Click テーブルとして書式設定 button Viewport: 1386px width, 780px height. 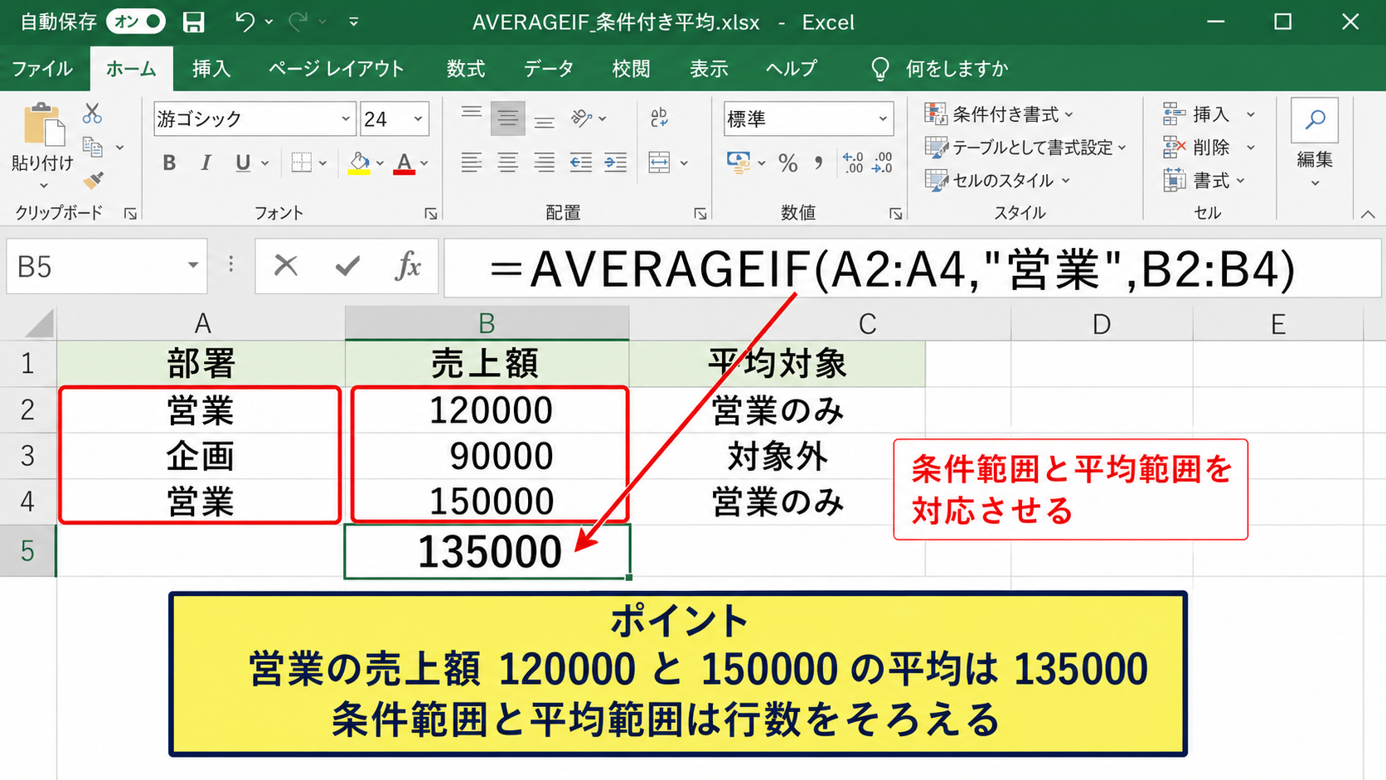tap(1026, 147)
